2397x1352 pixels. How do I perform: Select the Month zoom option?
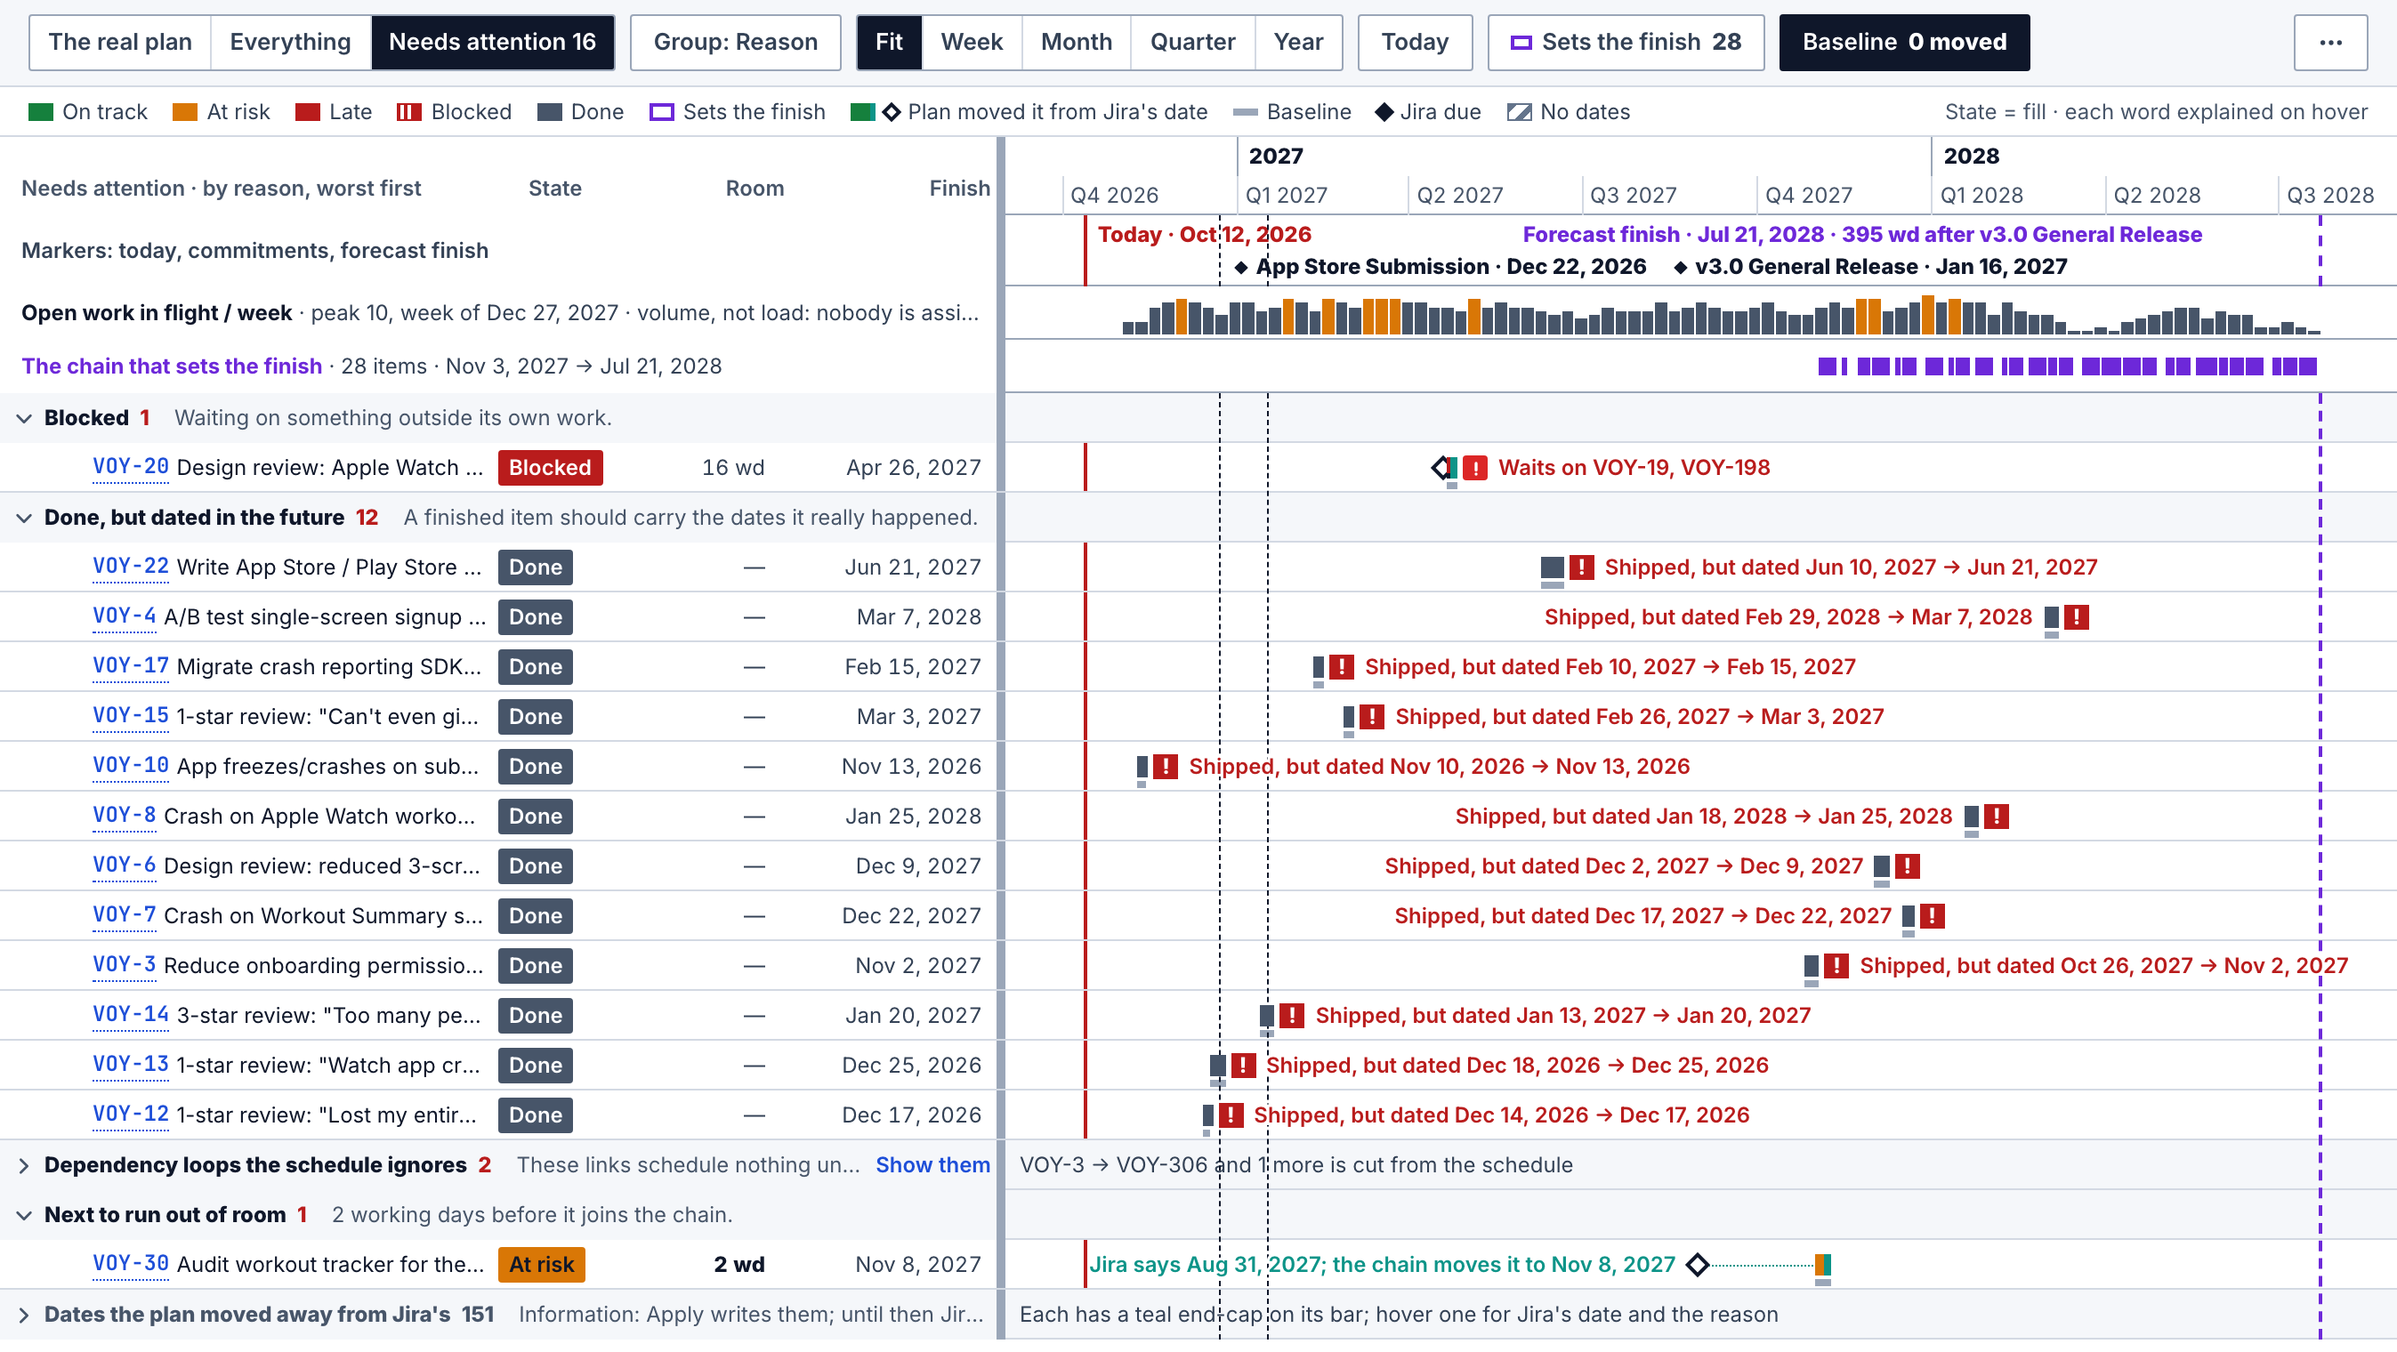[1076, 42]
